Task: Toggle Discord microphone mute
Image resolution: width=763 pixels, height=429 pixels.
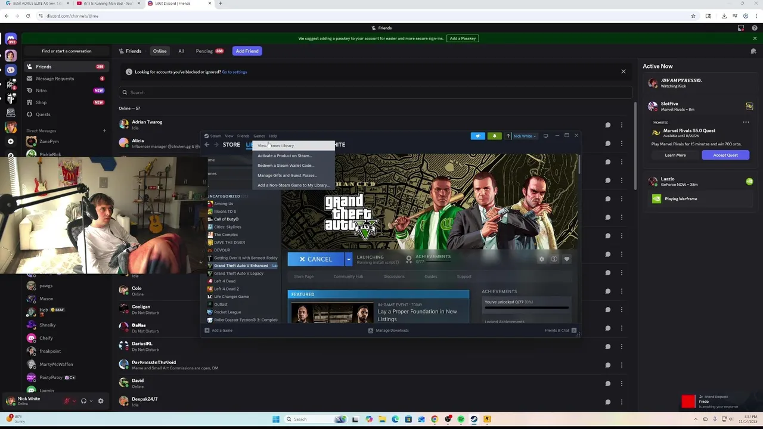Action: pos(67,401)
